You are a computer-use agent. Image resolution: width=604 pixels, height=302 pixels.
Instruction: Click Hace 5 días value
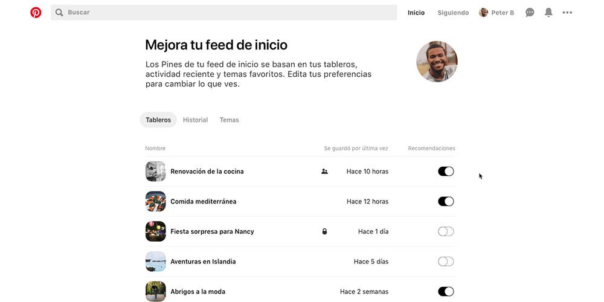coord(371,262)
